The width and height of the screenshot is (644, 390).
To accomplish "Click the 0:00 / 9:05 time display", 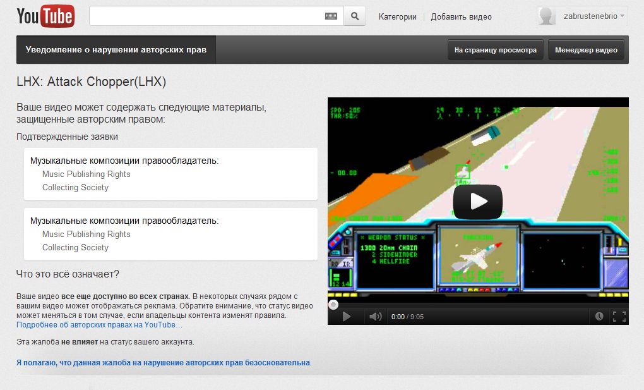I will tap(407, 317).
